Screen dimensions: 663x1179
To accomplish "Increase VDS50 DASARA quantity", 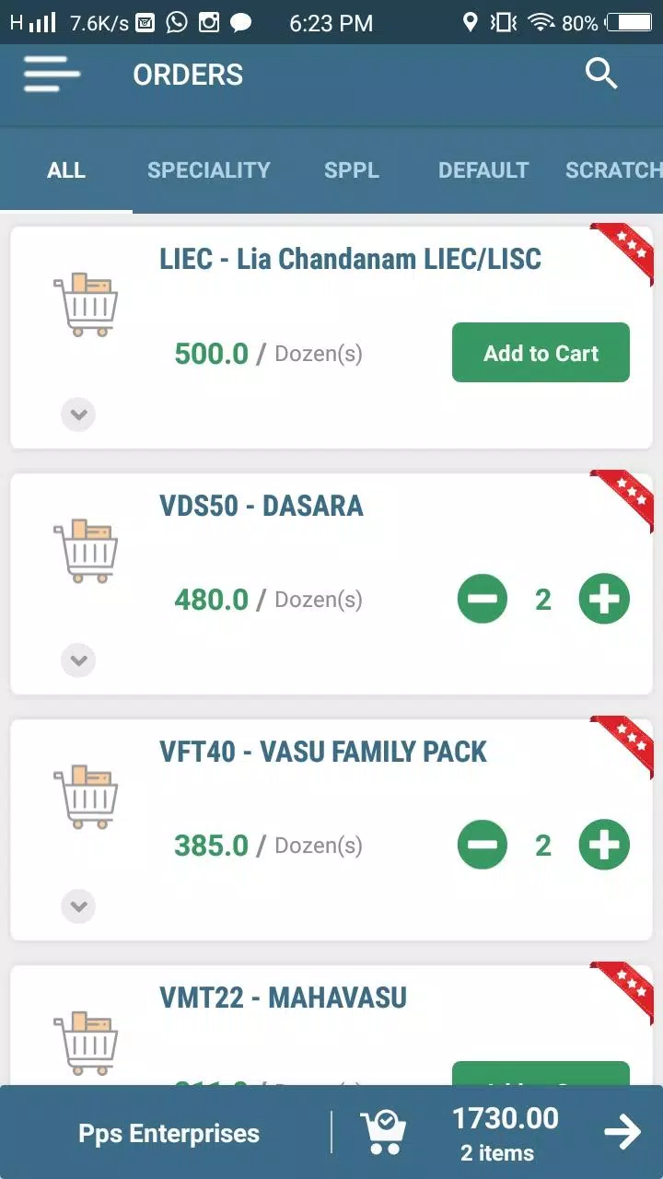I will click(x=604, y=600).
